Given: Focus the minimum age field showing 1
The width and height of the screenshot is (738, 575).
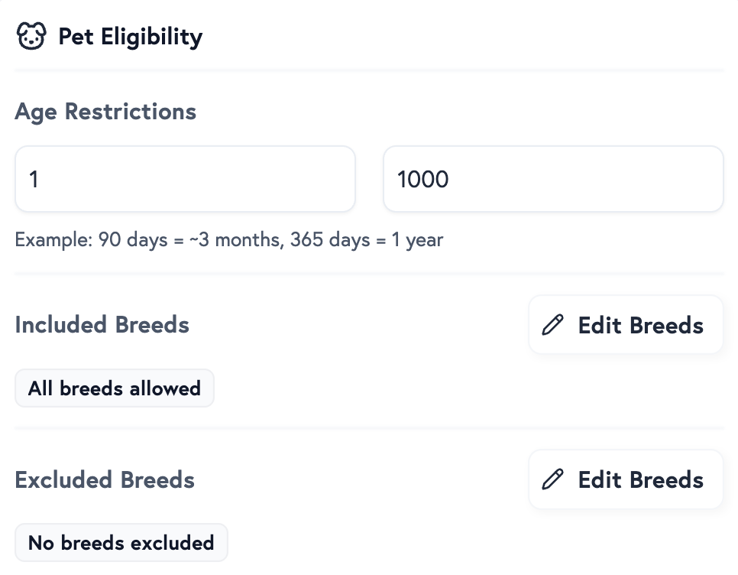Looking at the screenshot, I should coord(185,179).
